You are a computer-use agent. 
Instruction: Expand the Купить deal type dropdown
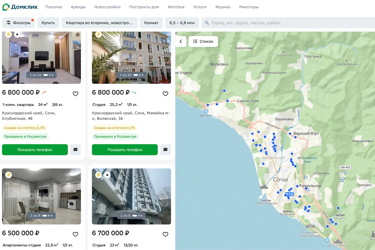click(48, 23)
